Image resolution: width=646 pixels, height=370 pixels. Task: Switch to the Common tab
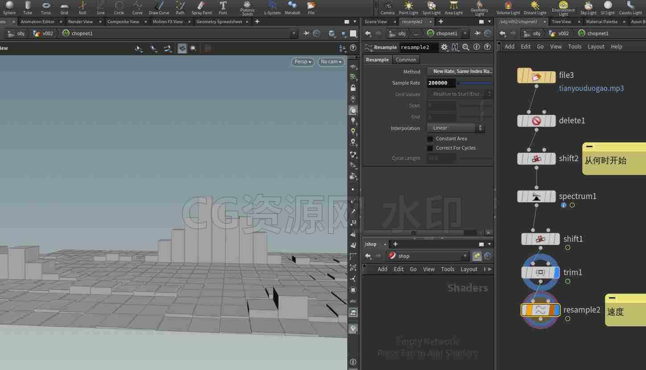click(x=406, y=60)
